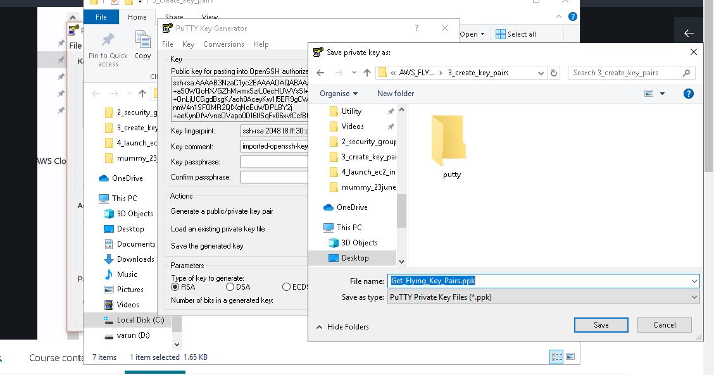Click the refresh icon next to path bar
Image resolution: width=714 pixels, height=375 pixels.
(554, 73)
